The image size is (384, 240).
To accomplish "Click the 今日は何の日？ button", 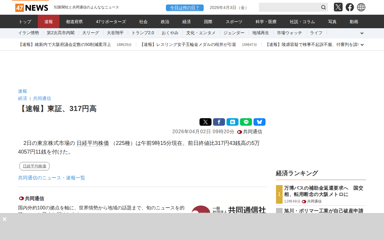I will tap(184, 8).
